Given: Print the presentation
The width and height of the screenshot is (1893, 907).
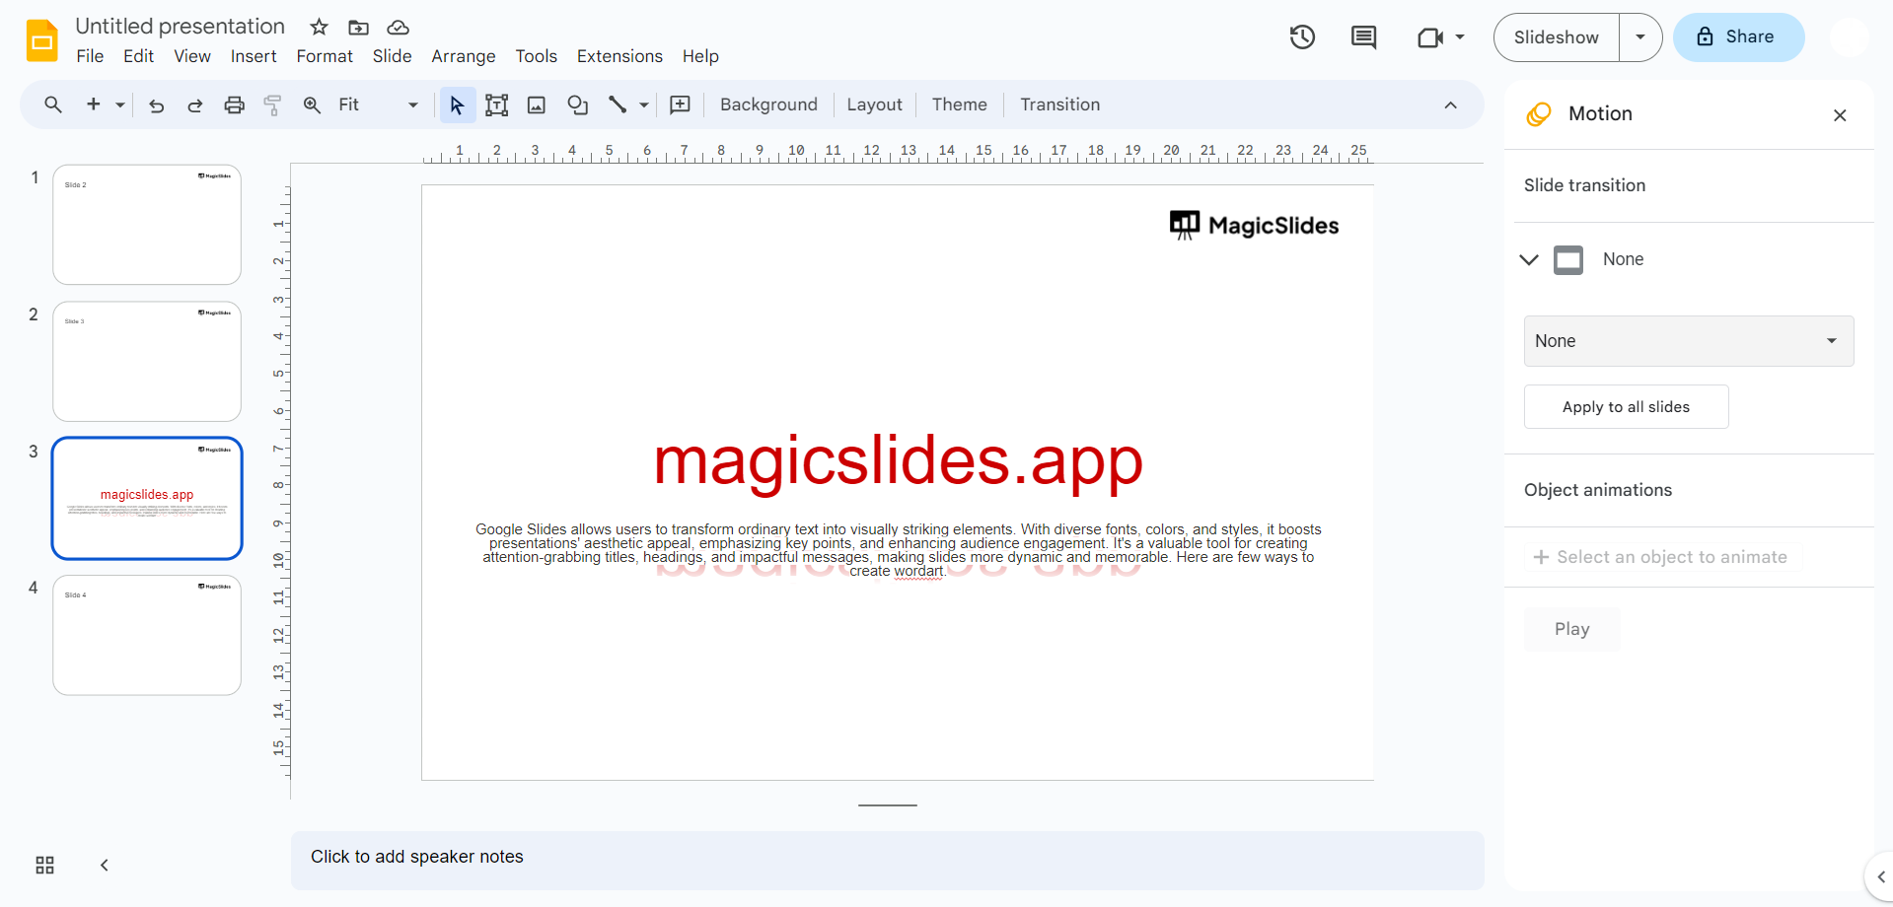Looking at the screenshot, I should point(234,105).
